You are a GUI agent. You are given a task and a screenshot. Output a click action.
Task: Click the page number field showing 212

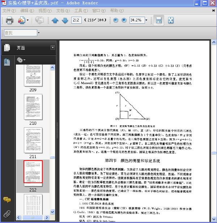pyautogui.click(x=76, y=20)
